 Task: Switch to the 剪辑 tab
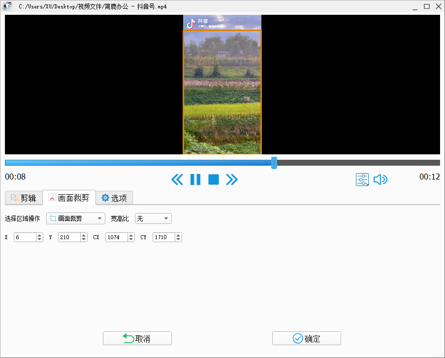point(23,198)
